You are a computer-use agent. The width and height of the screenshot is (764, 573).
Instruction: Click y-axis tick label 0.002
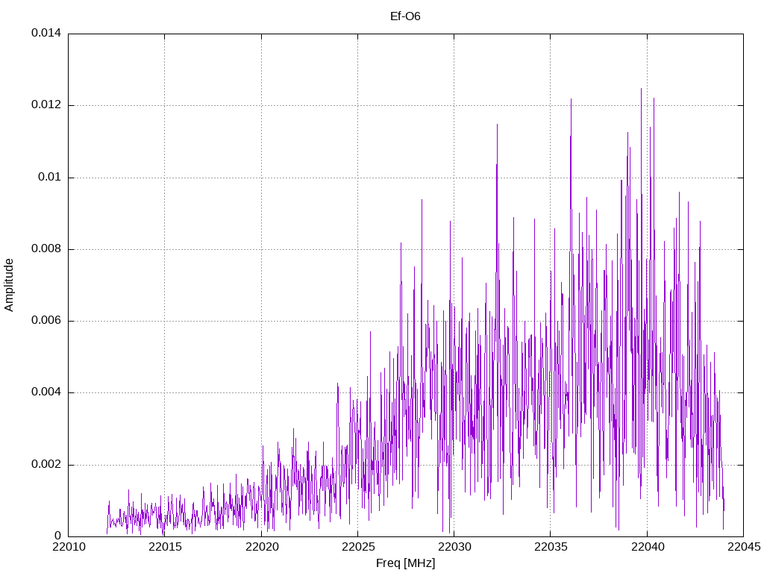tap(46, 464)
